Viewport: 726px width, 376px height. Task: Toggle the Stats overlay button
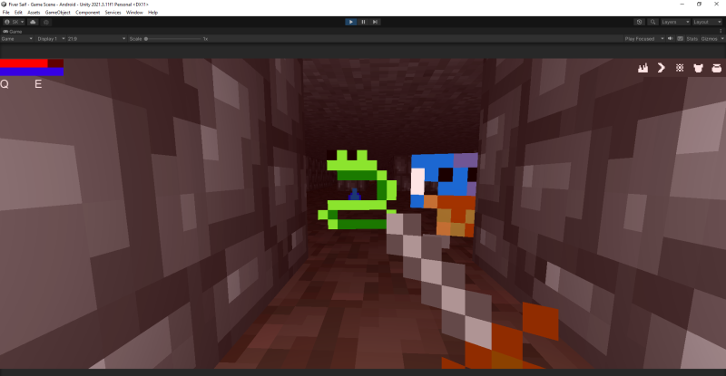[x=692, y=39]
